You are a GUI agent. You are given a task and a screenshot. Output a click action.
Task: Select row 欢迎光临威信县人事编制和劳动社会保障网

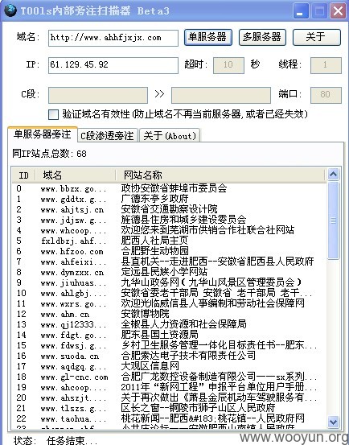point(170,303)
